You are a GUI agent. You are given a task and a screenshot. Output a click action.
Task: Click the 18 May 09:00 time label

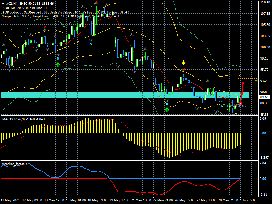(98, 200)
